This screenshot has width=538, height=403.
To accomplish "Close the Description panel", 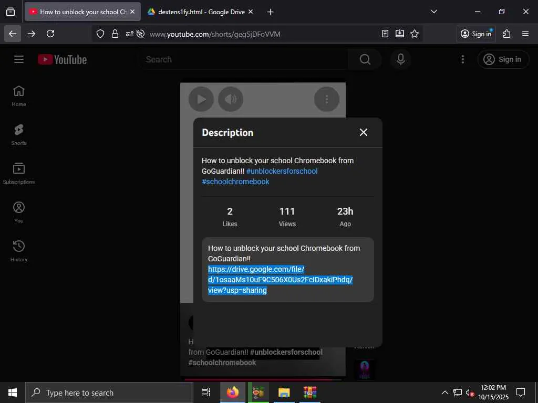I will coord(364,132).
